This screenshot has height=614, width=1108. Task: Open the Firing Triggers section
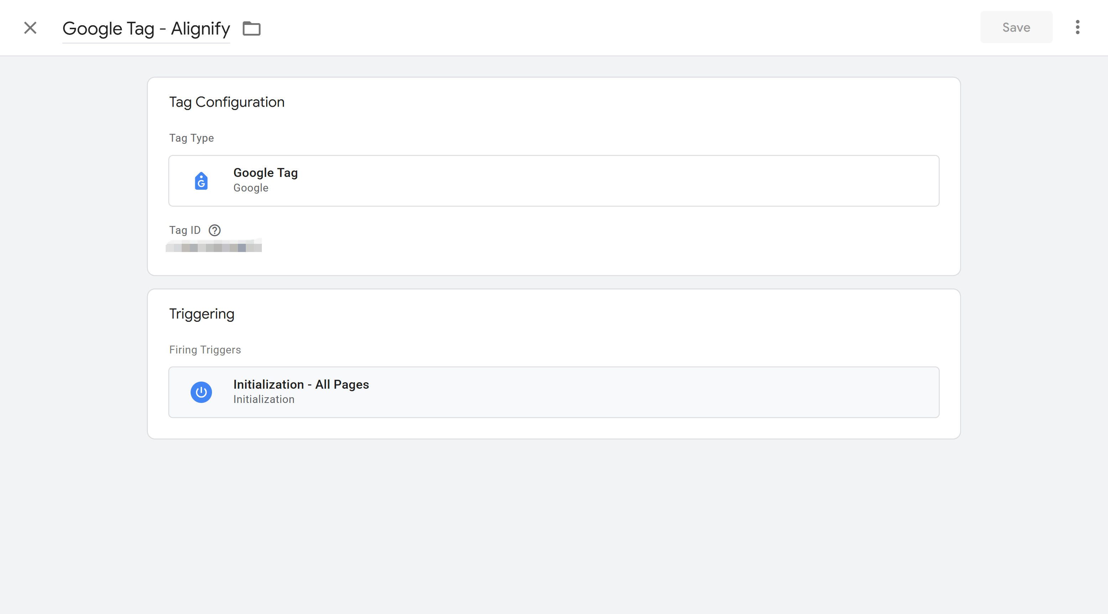point(205,350)
